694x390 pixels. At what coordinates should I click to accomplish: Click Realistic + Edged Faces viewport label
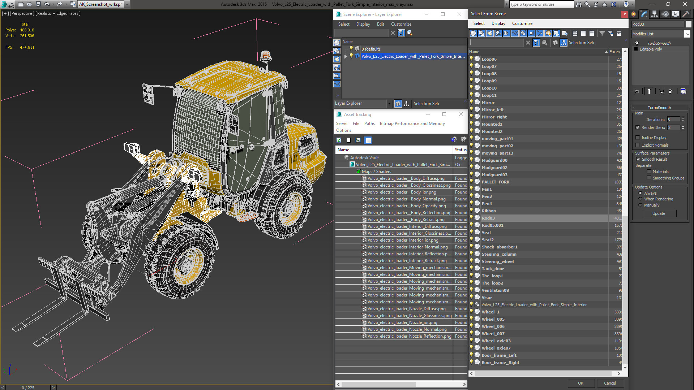[58, 13]
